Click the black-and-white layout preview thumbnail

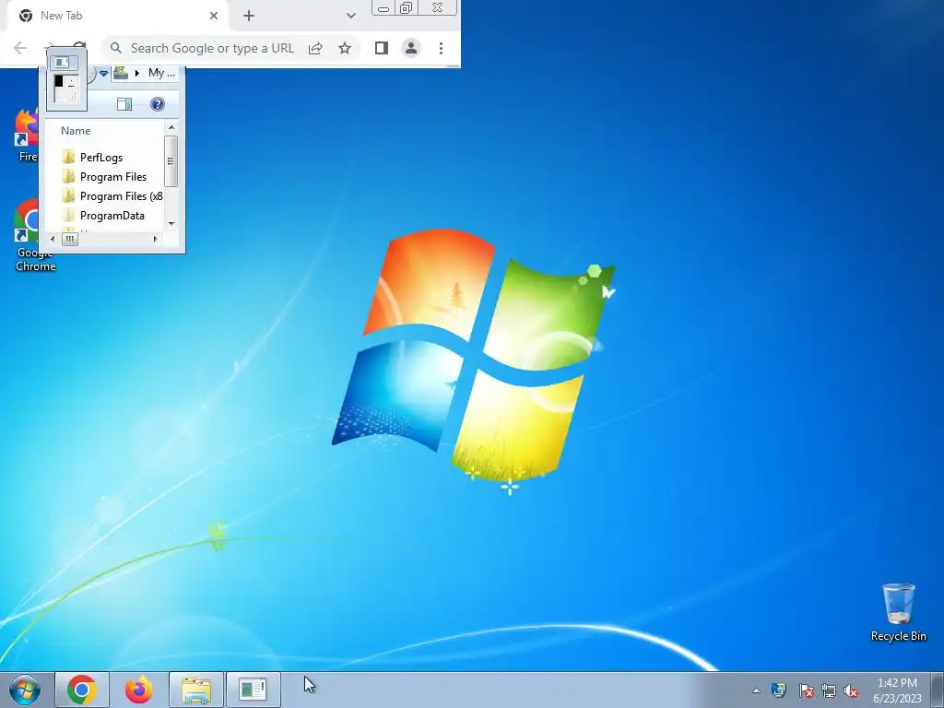tap(66, 89)
